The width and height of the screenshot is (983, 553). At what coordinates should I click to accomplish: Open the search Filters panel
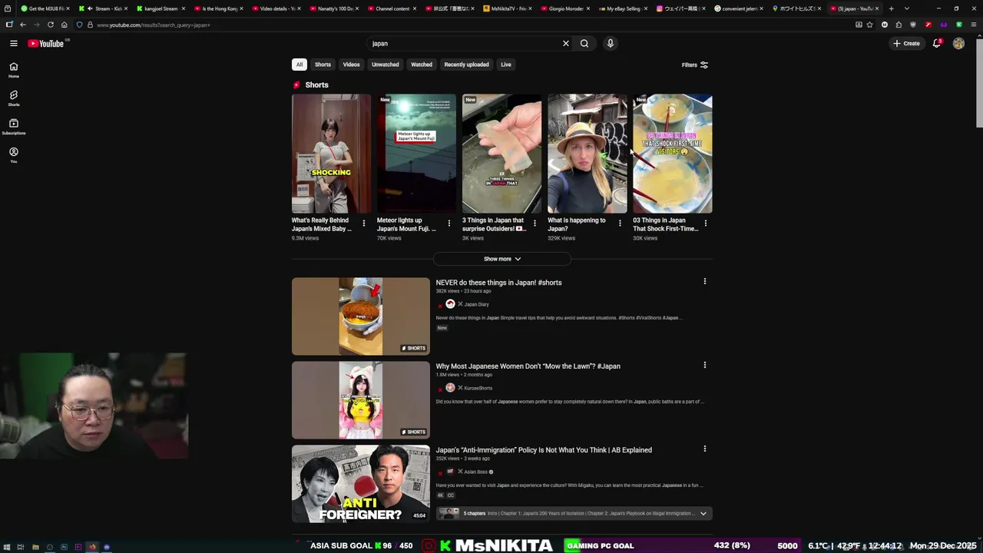tap(695, 65)
